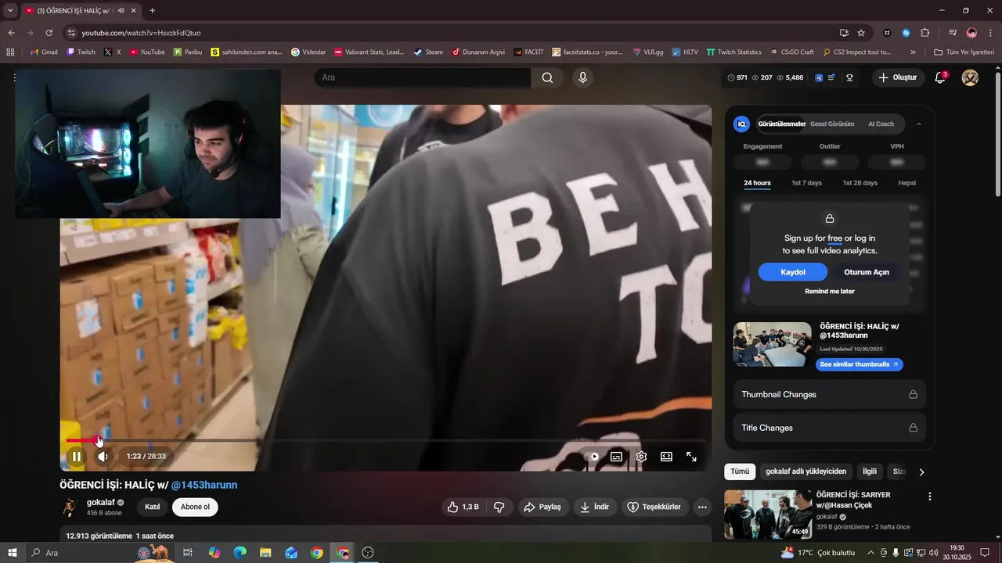Open the gokalaf channel avatar
1002x563 pixels.
pyautogui.click(x=70, y=507)
